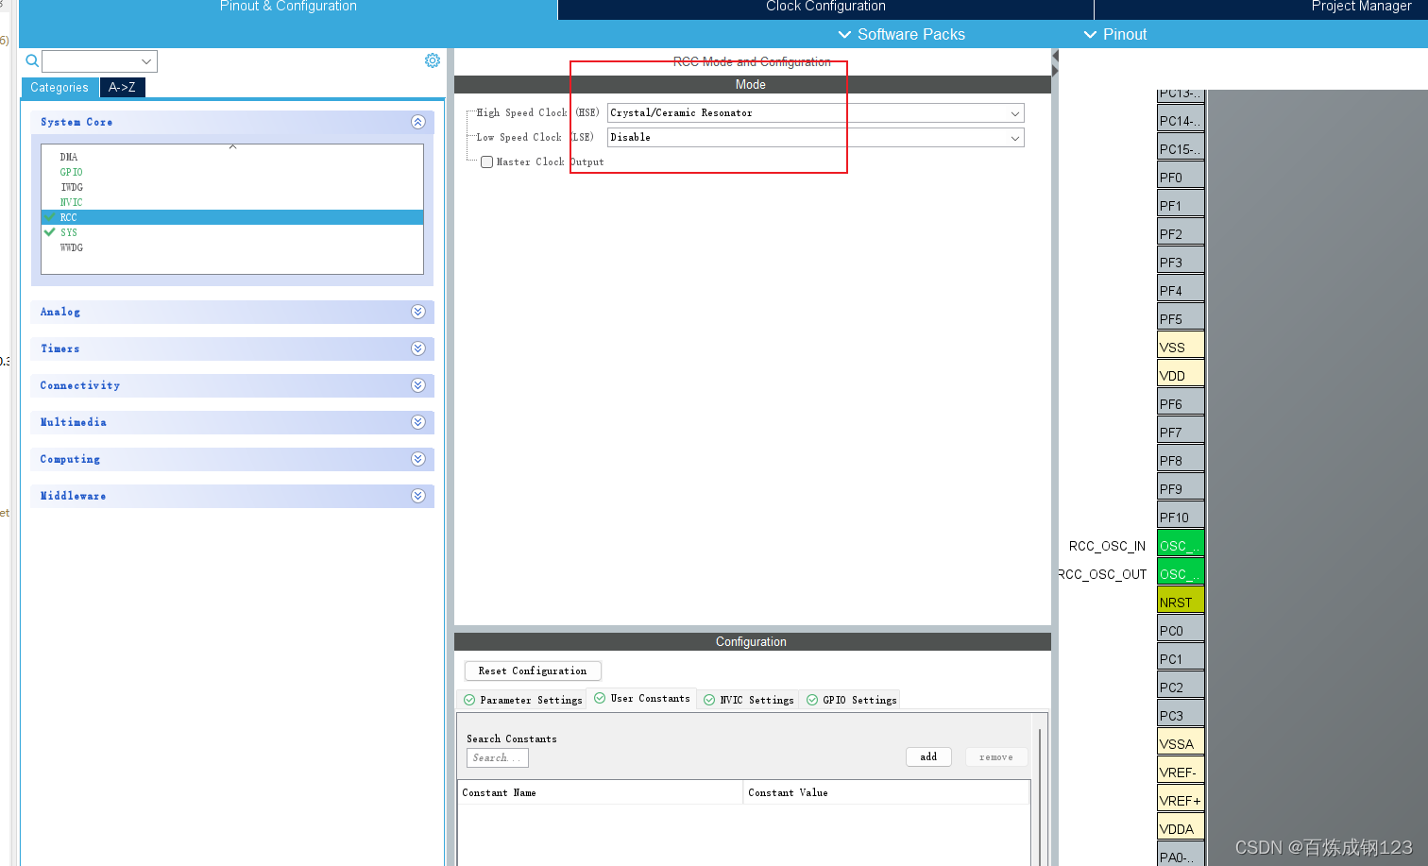1428x866 pixels.
Task: Collapse the System Core category
Action: 418,122
